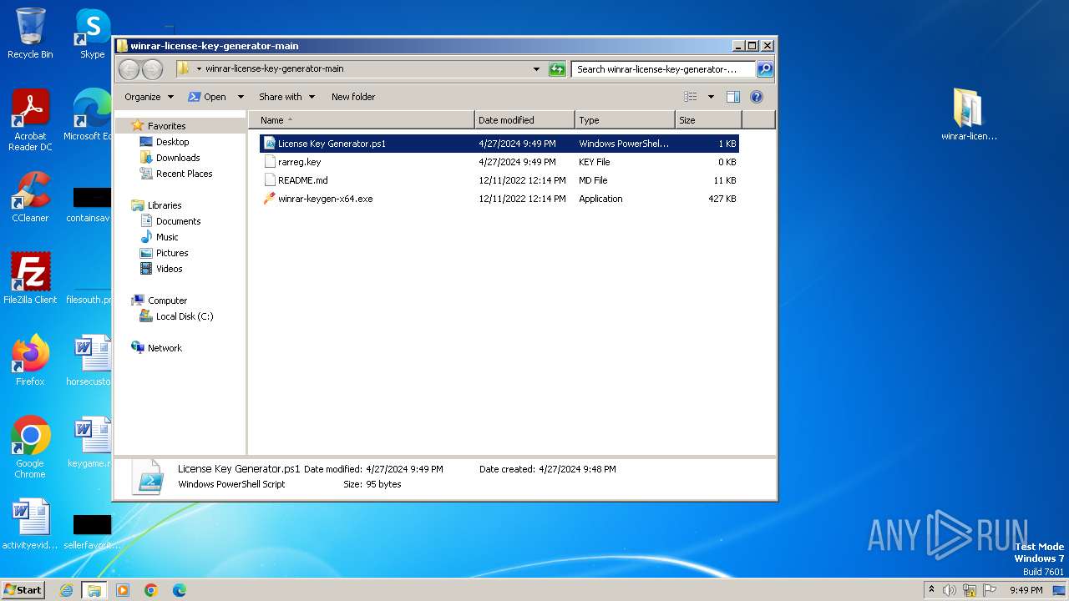The image size is (1069, 601).
Task: Click the Edge icon in taskbar
Action: pyautogui.click(x=179, y=590)
